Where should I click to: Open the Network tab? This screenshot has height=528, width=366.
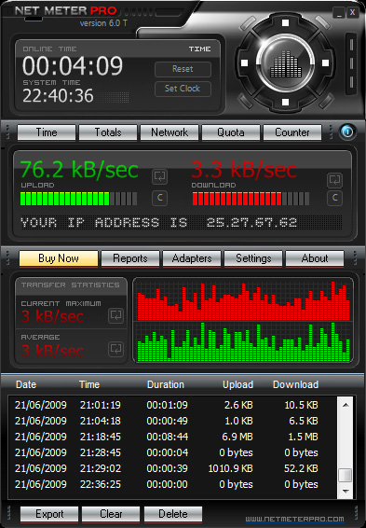pyautogui.click(x=169, y=132)
